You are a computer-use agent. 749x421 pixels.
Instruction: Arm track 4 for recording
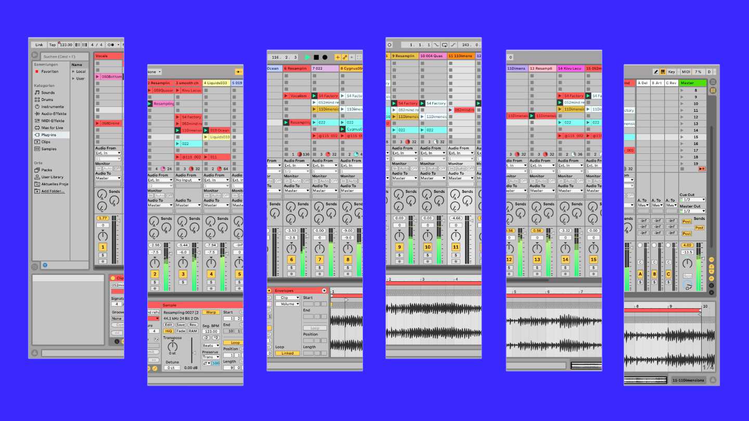pyautogui.click(x=211, y=288)
